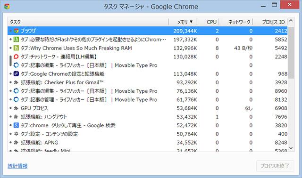Click process ID 2248
Screen dimensions: 302x178
[x=281, y=57]
